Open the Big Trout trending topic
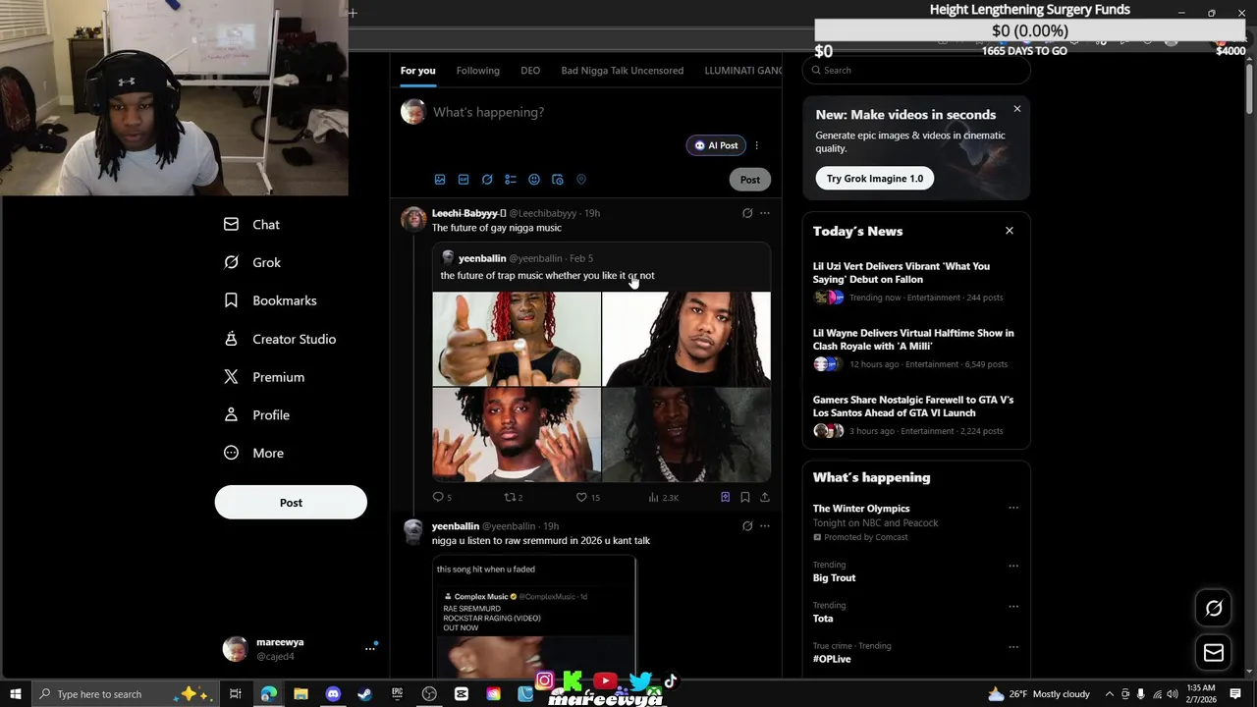Screen dimensions: 1257x707 (x=834, y=578)
